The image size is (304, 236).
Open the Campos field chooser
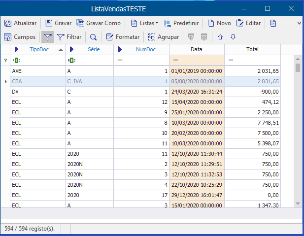pyautogui.click(x=20, y=37)
